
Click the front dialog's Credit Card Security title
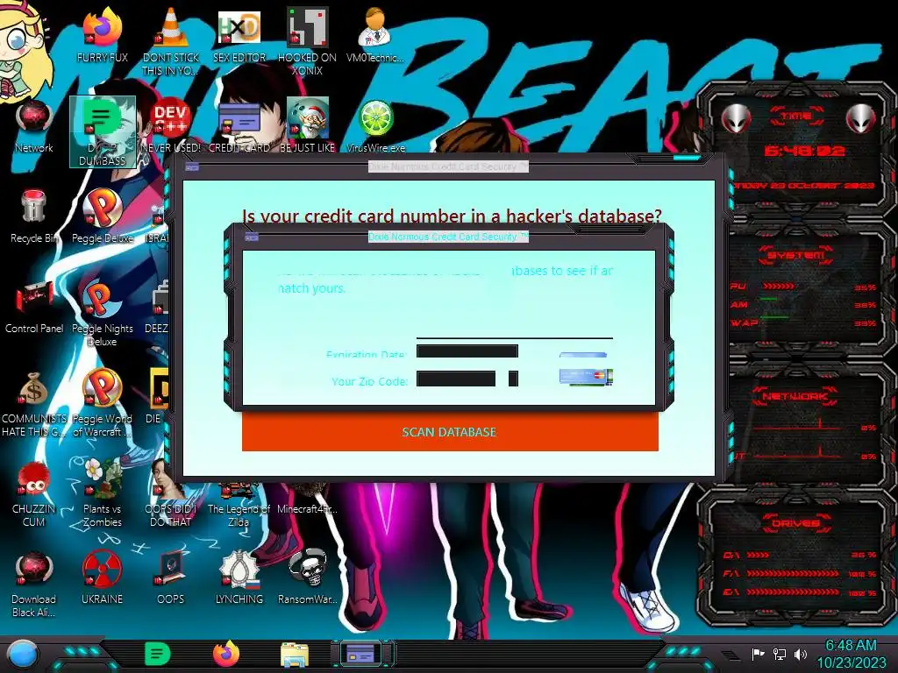click(x=448, y=237)
